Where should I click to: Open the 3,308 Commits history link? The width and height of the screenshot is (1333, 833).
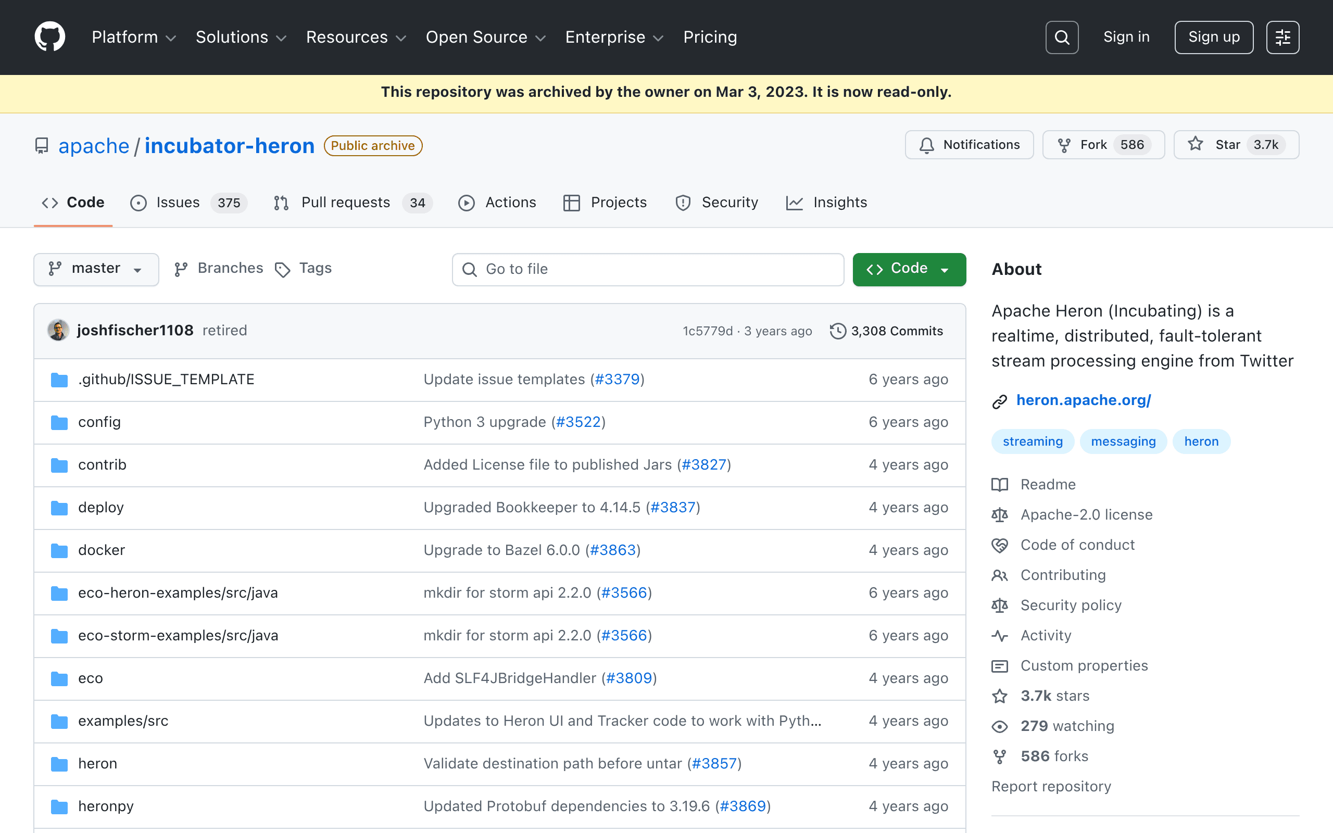[x=887, y=331]
